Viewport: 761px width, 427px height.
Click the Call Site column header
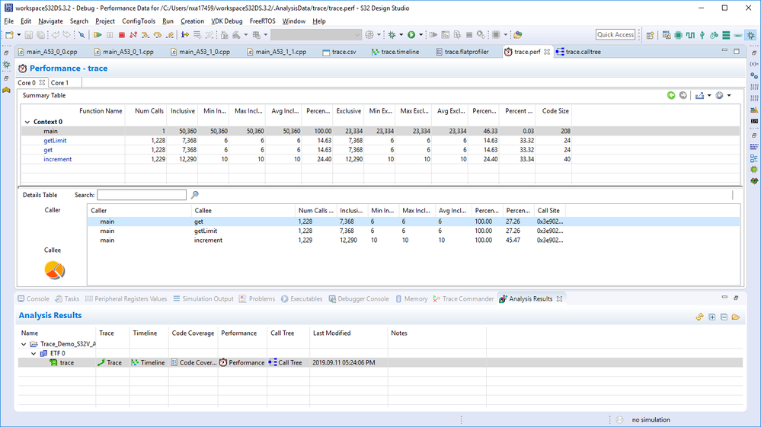coord(548,211)
